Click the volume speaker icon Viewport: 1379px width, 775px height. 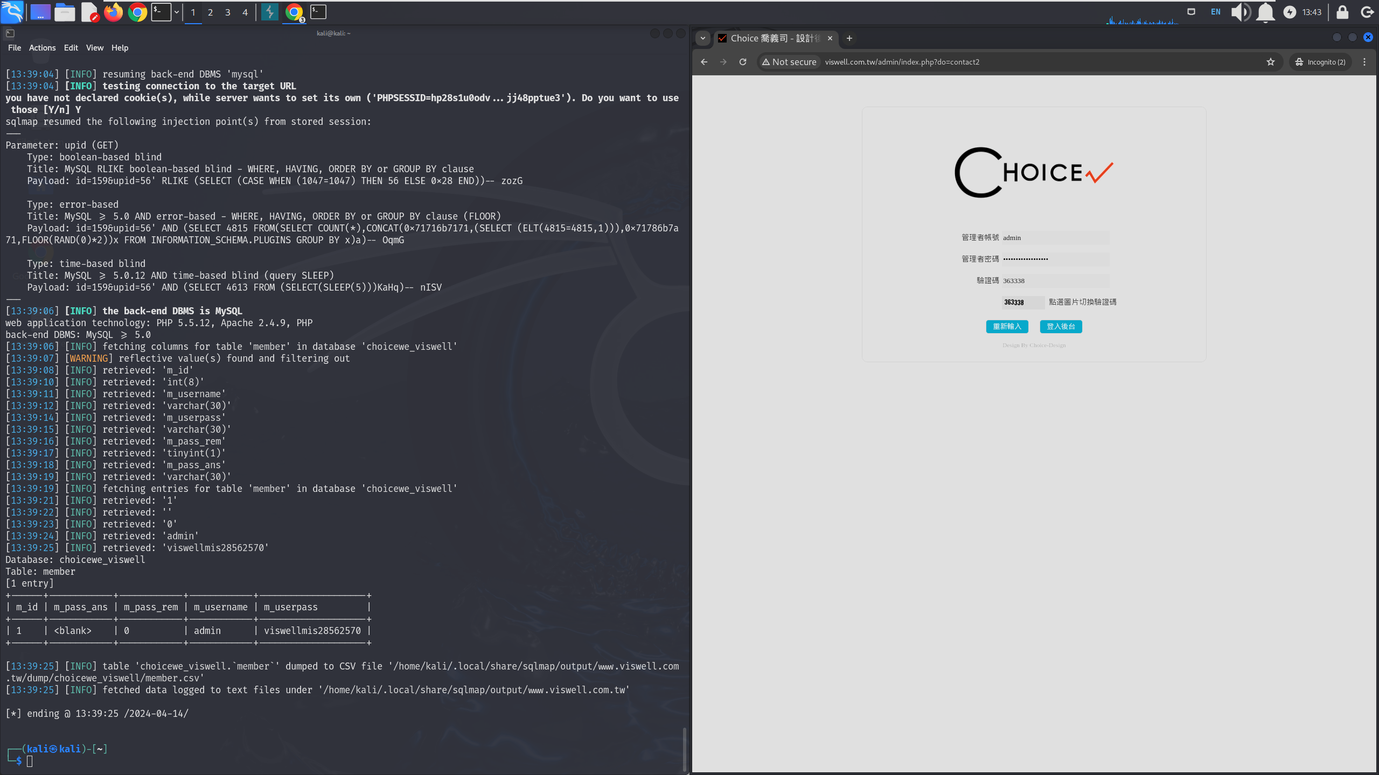click(1241, 12)
